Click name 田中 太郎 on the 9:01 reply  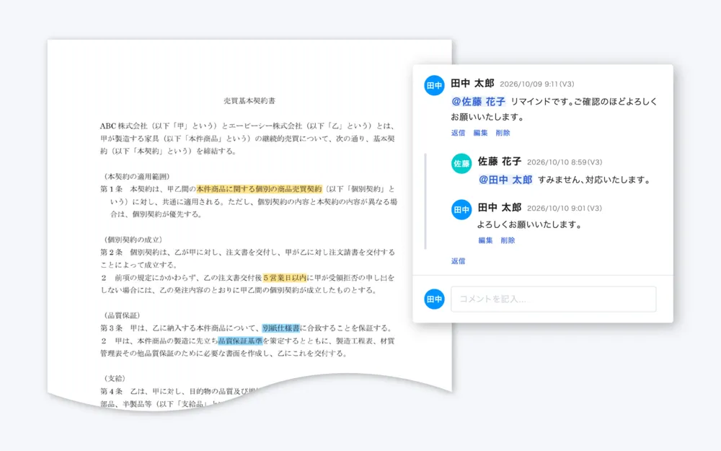coord(500,208)
